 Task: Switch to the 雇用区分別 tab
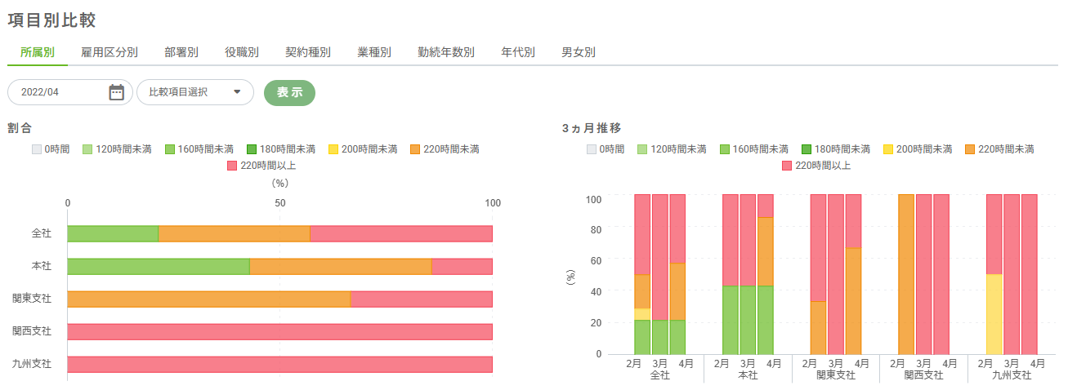coord(109,52)
